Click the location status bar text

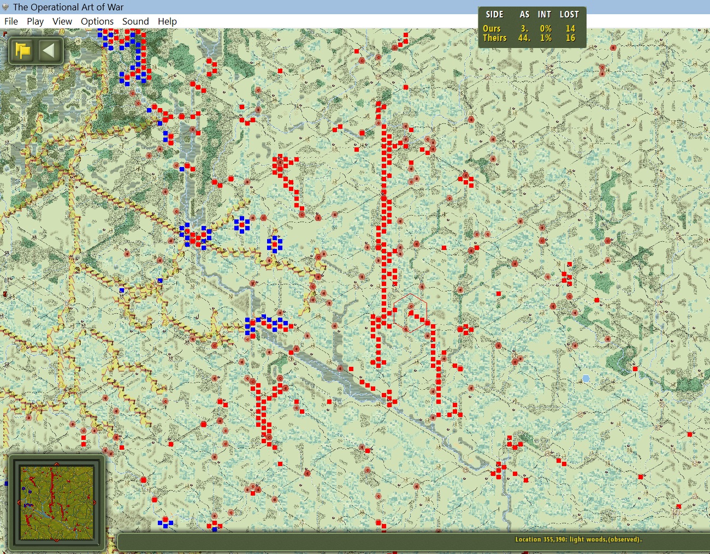[578, 539]
